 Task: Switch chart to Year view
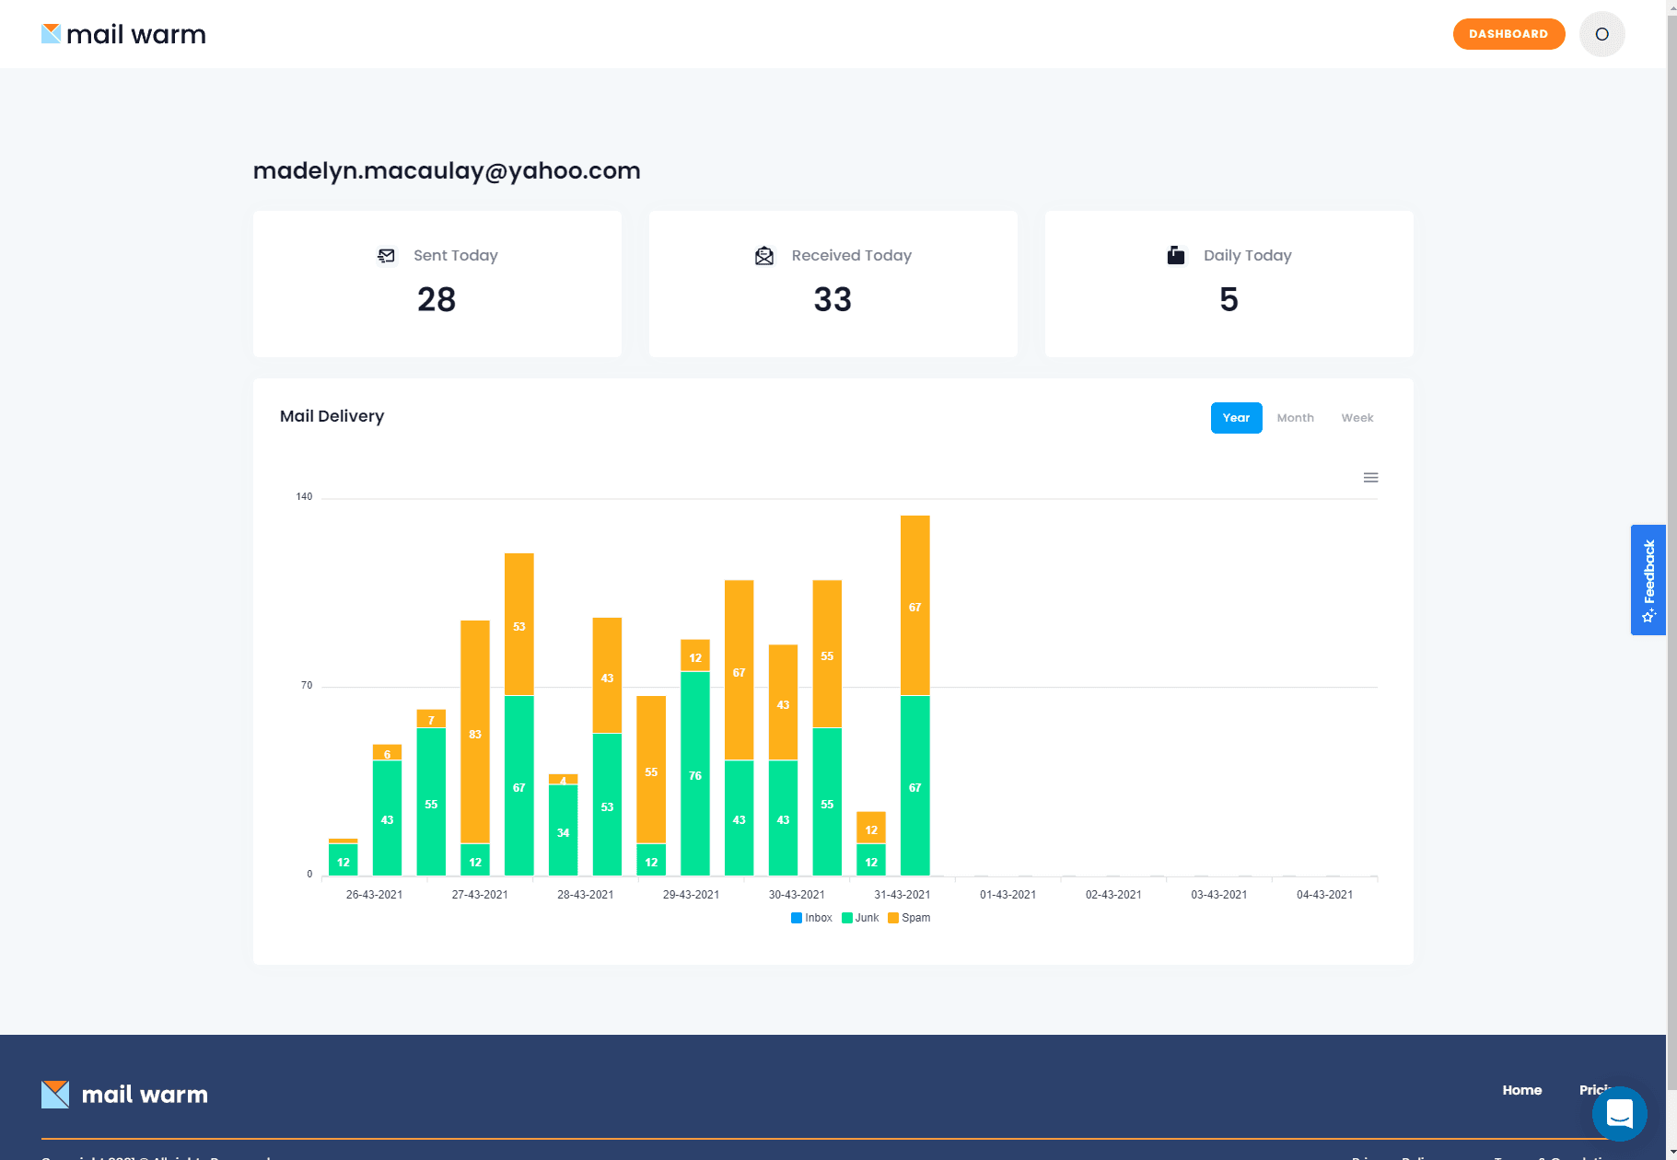coord(1236,418)
